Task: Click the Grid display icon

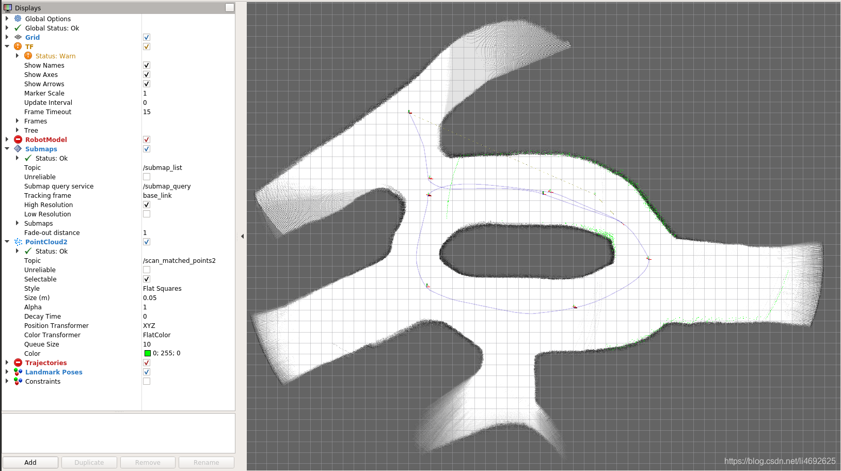Action: (17, 37)
